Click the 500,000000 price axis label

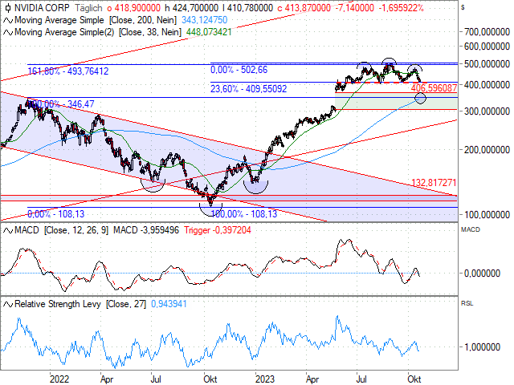coord(487,64)
